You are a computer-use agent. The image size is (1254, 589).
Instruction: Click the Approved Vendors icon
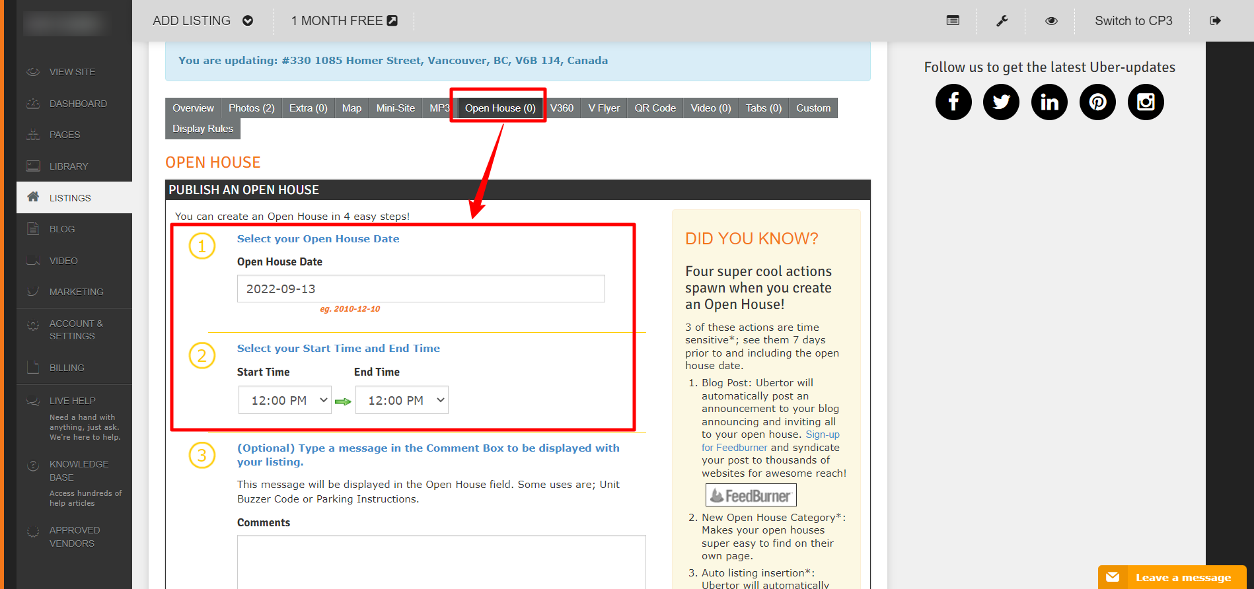click(x=33, y=532)
